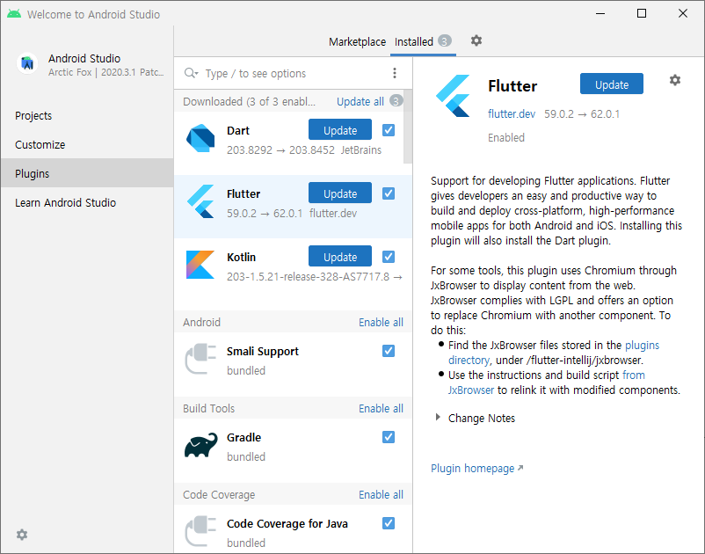Select the Smali Support plugin name

click(263, 351)
